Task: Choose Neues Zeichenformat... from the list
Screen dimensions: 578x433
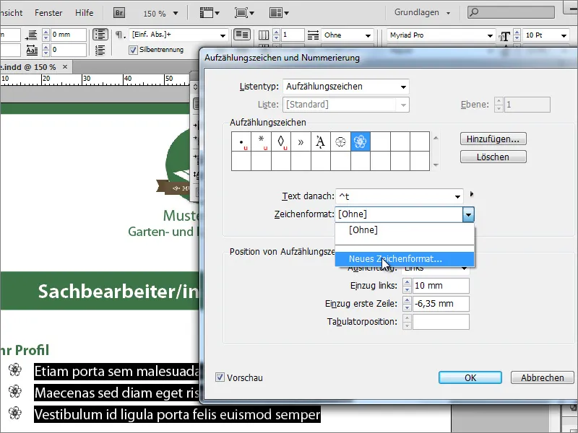Action: 405,259
